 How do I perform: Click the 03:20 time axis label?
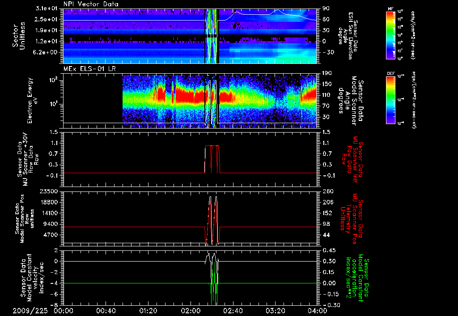275,311
